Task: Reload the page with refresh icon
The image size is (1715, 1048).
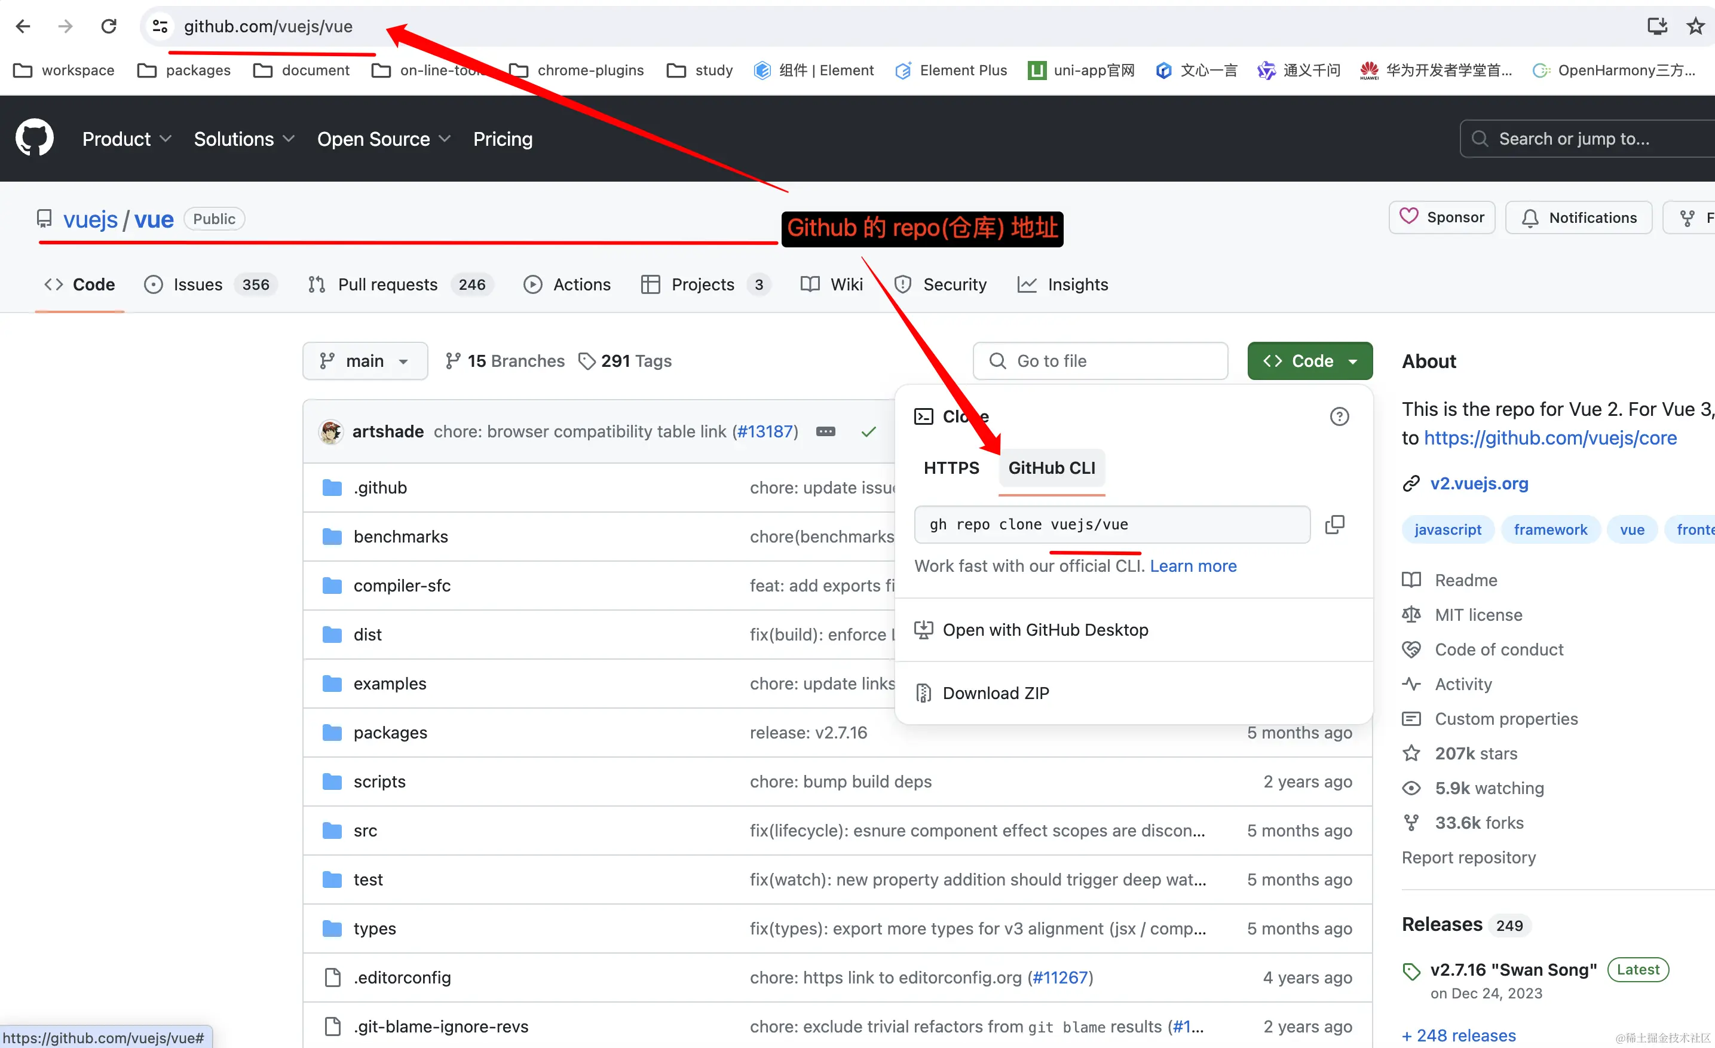Action: pyautogui.click(x=109, y=26)
